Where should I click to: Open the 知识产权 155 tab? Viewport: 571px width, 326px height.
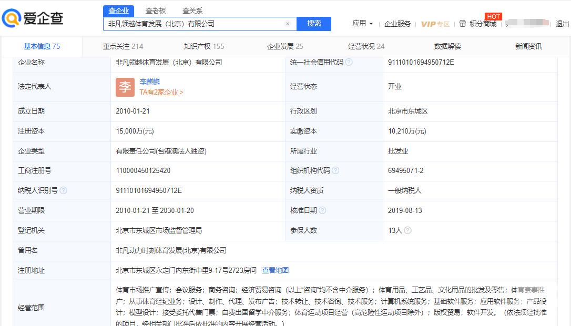click(204, 46)
